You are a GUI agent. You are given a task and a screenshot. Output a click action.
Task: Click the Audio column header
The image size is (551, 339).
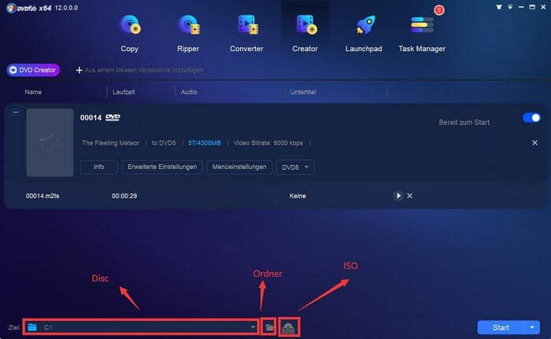[x=189, y=92]
